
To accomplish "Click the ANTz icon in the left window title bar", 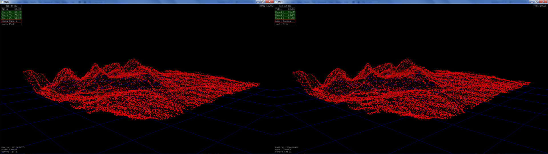I will (x=2, y=2).
